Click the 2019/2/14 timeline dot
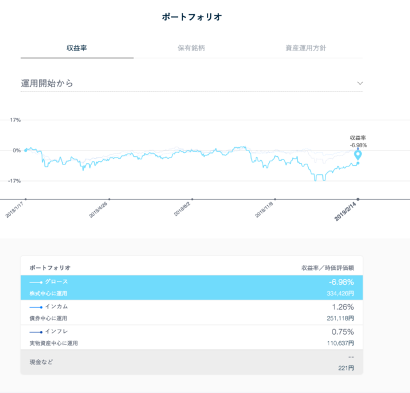The image size is (410, 393). pyautogui.click(x=358, y=198)
